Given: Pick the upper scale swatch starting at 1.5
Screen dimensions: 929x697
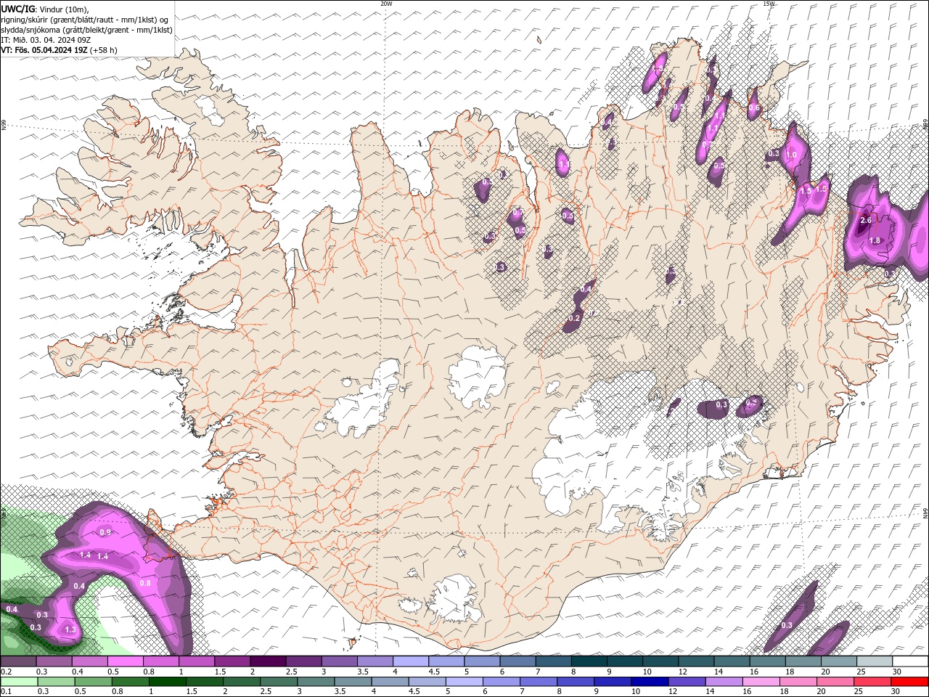Looking at the screenshot, I should (x=232, y=661).
